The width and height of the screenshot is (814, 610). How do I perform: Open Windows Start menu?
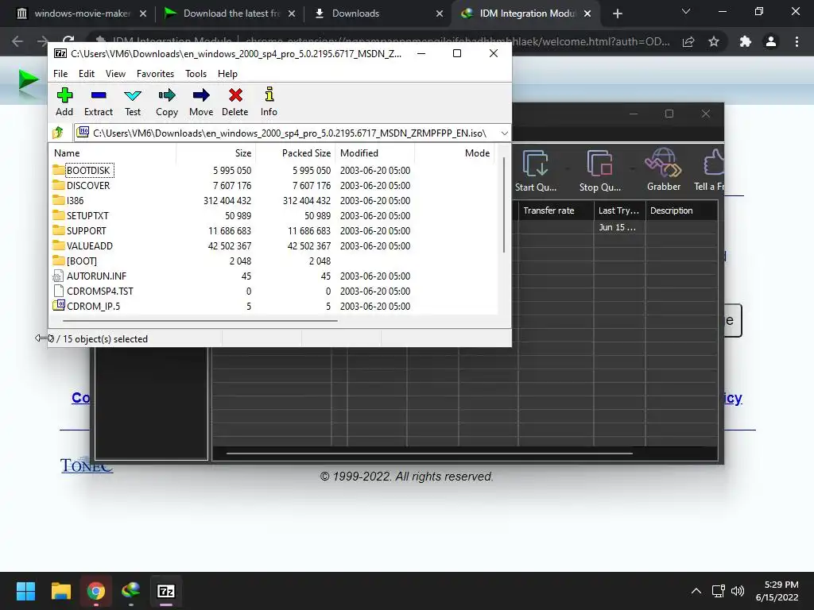tap(25, 591)
